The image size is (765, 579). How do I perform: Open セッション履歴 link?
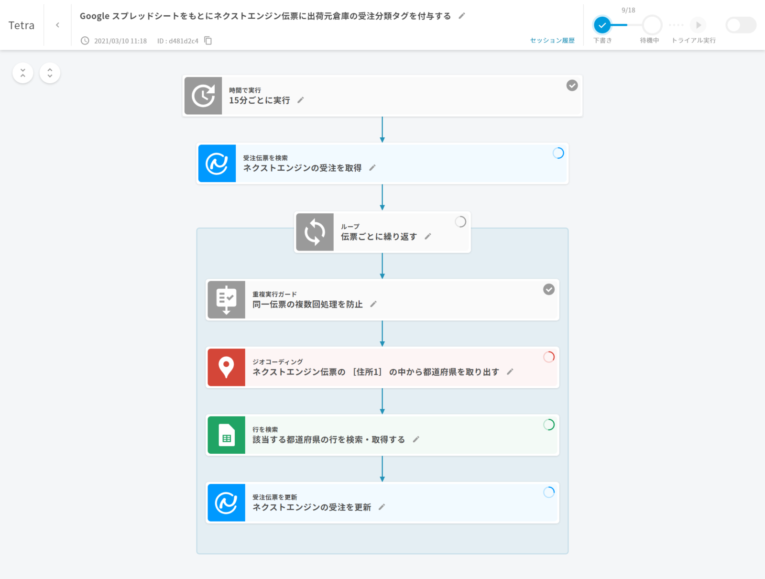tap(552, 41)
